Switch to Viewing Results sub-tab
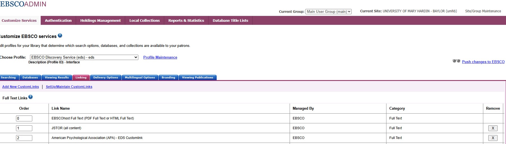This screenshot has height=144, width=506. point(57,78)
